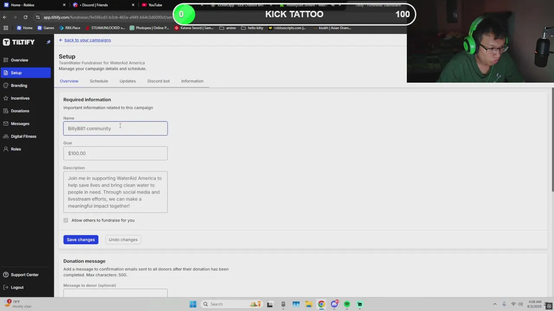Click the Description text area
Screen dimensions: 554x311
(x=115, y=192)
